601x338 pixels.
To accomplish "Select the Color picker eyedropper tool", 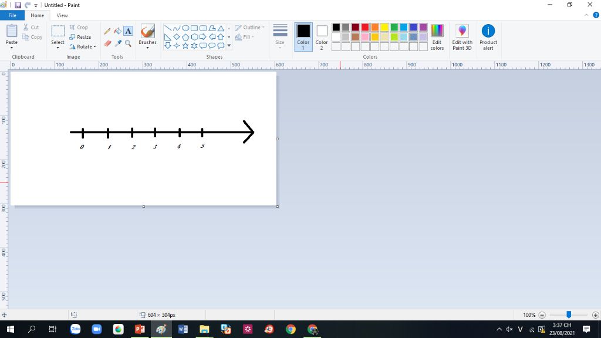I will (x=117, y=43).
